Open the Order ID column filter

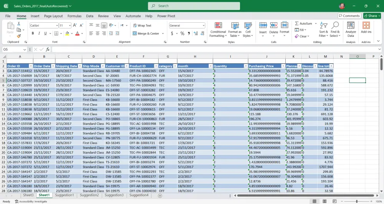[x=31, y=66]
